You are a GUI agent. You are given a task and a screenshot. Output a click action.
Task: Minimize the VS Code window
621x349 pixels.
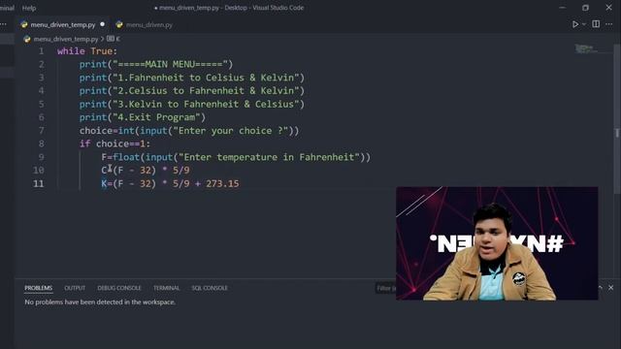[x=563, y=8]
